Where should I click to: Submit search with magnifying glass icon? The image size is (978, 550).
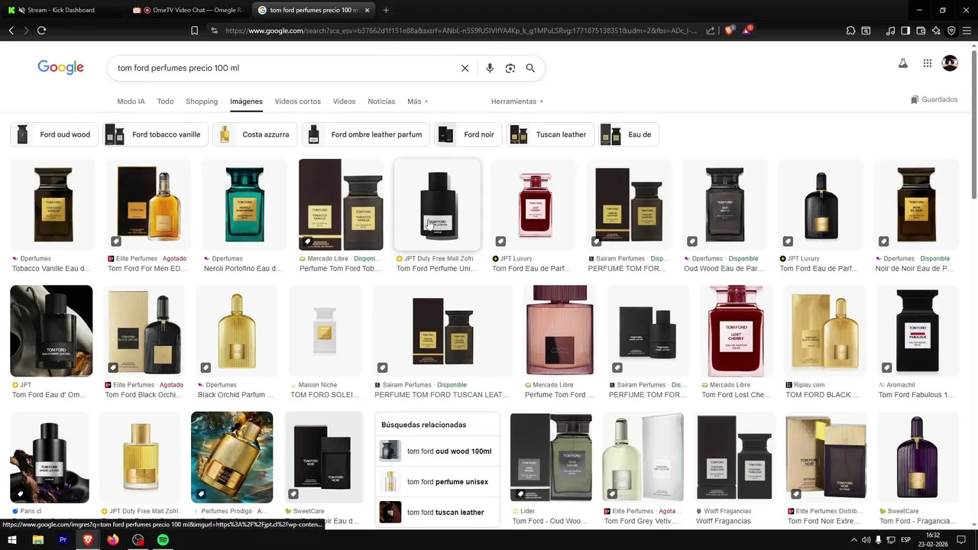point(530,68)
